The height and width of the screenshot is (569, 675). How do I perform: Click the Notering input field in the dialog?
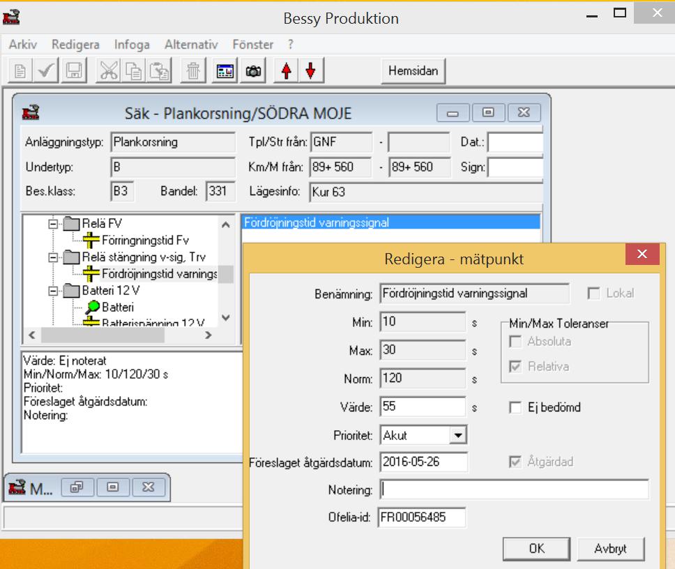(x=514, y=490)
